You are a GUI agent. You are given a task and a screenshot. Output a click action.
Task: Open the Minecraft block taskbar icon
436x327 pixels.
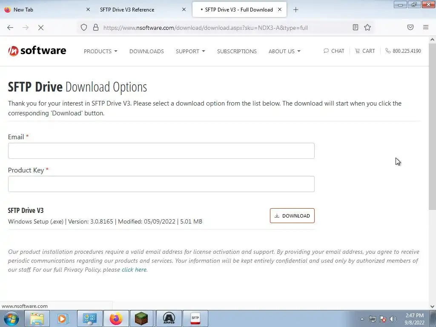coord(141,318)
